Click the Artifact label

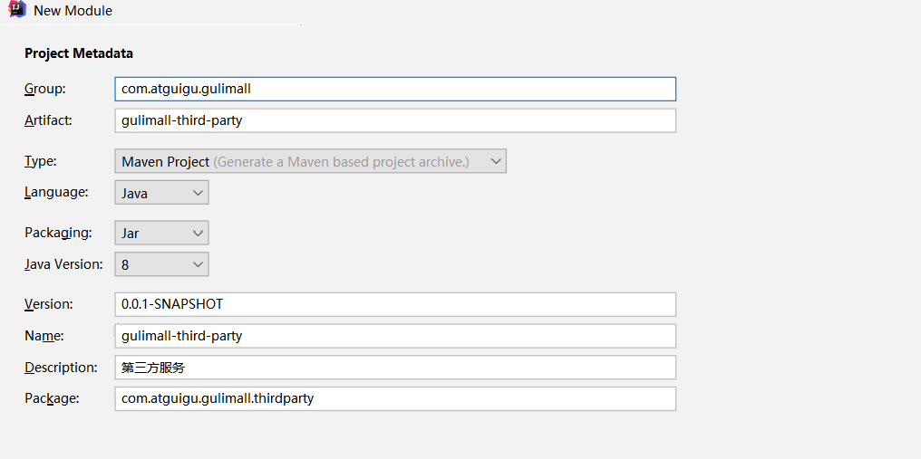point(48,120)
